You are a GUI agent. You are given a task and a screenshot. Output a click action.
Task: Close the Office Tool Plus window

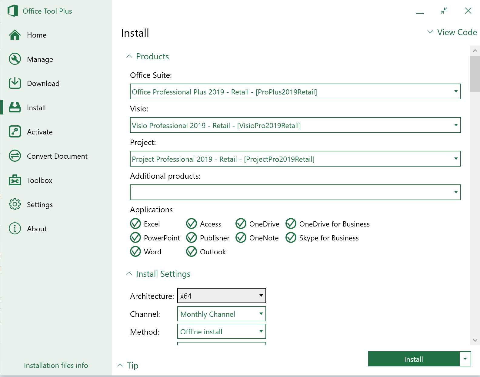(468, 11)
